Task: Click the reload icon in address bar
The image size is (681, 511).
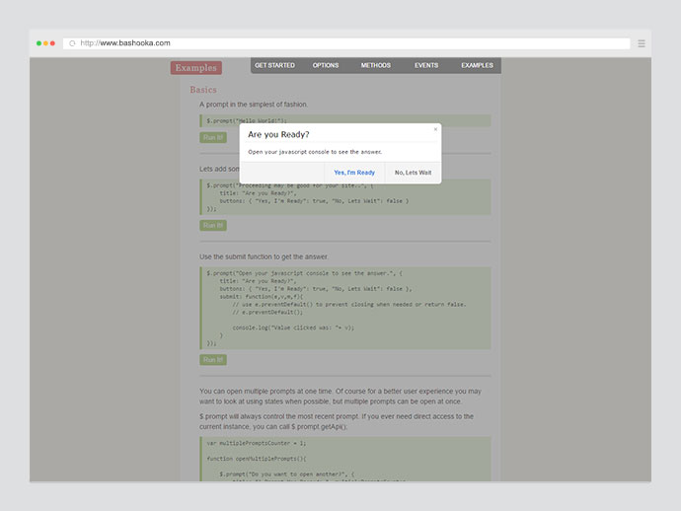Action: point(72,43)
